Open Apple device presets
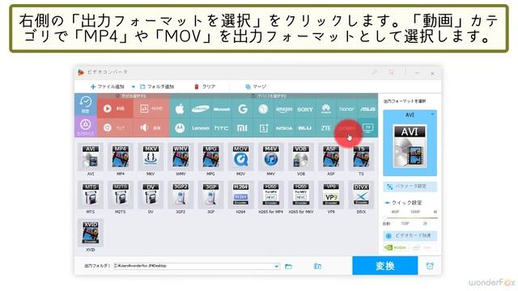Viewport: 518px width, 291px height. [180, 109]
